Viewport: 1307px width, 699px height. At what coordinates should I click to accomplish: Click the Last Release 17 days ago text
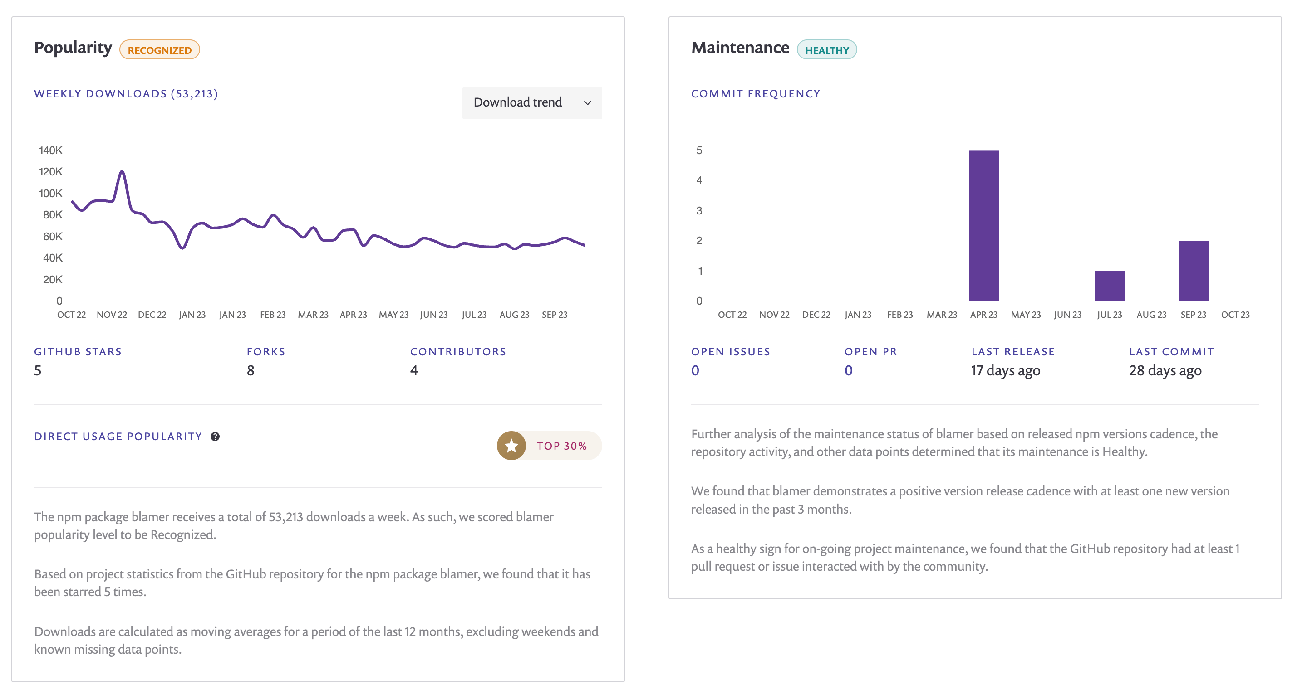[1005, 370]
